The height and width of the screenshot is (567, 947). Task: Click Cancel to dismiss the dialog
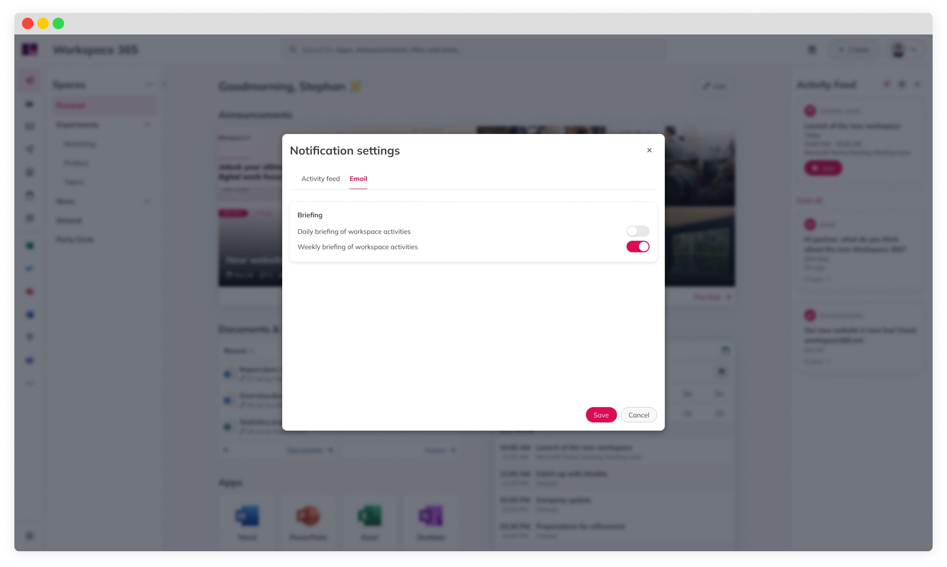638,414
